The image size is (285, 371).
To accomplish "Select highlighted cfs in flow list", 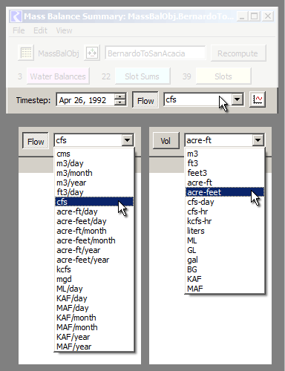I will pyautogui.click(x=94, y=202).
